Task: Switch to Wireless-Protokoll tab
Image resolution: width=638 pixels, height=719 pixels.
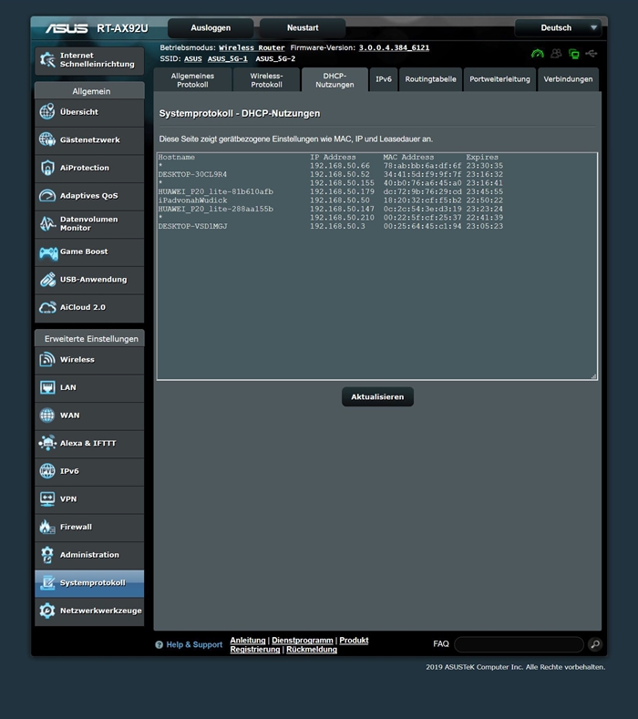Action: 266,80
